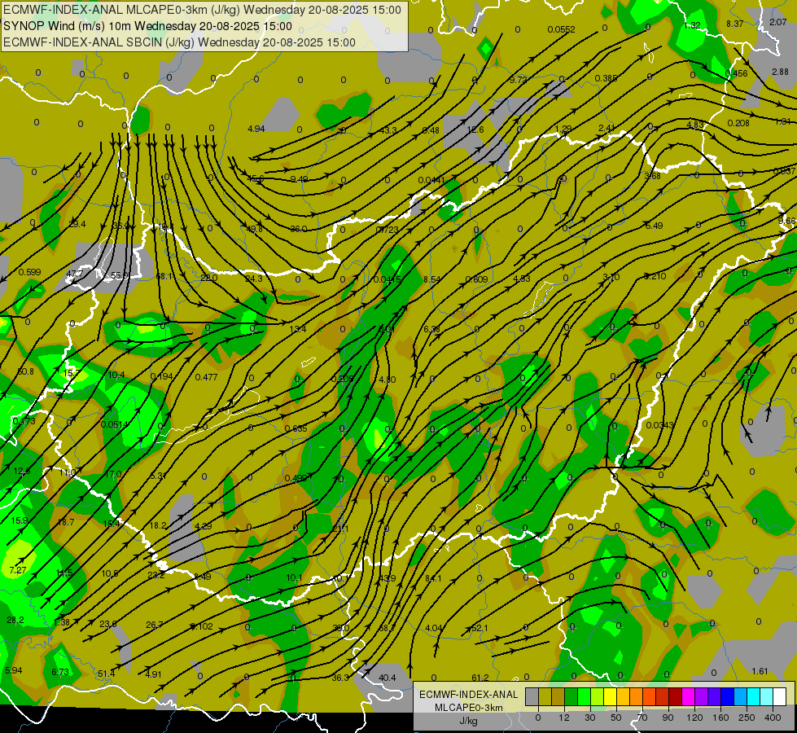Click the legend tick label 70
This screenshot has height=733, width=797.
click(642, 718)
